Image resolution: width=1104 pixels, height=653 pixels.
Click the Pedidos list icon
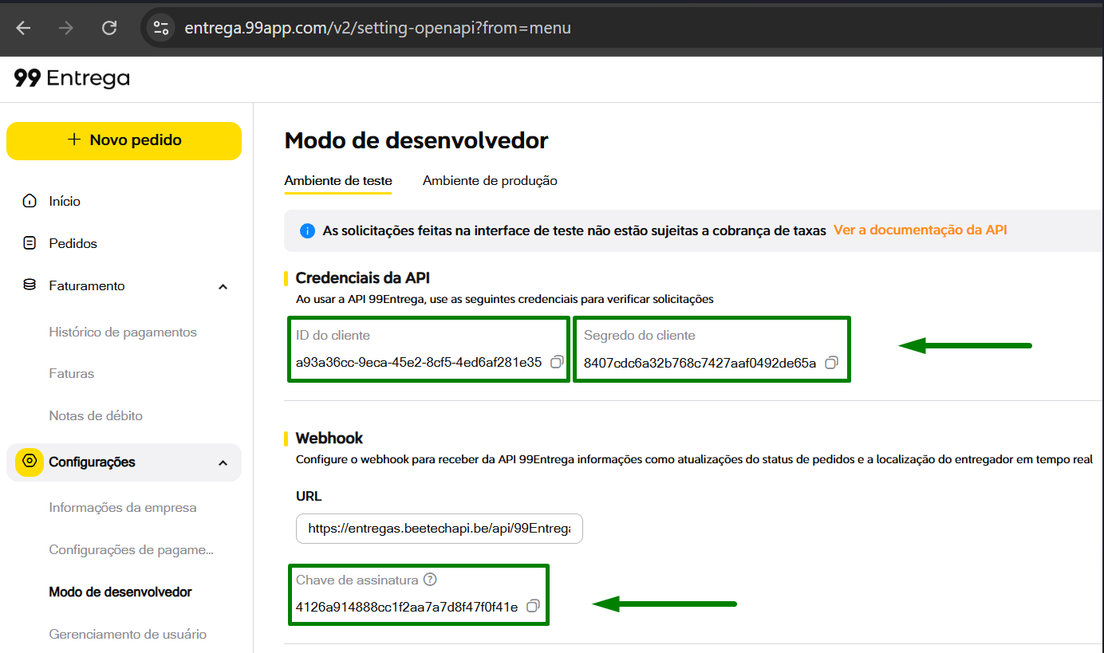click(x=30, y=243)
